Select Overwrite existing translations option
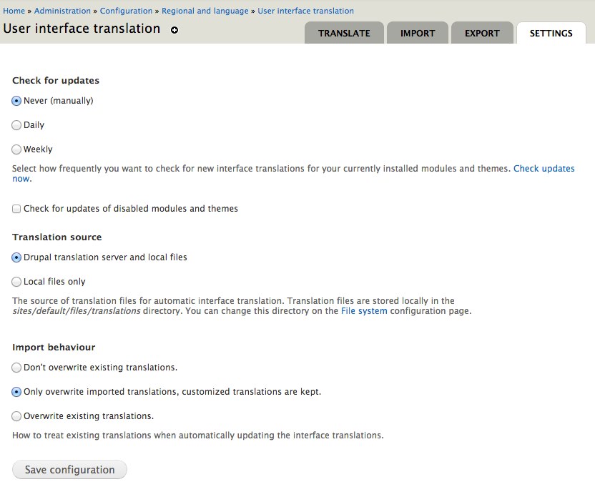The height and width of the screenshot is (492, 595). click(x=16, y=416)
